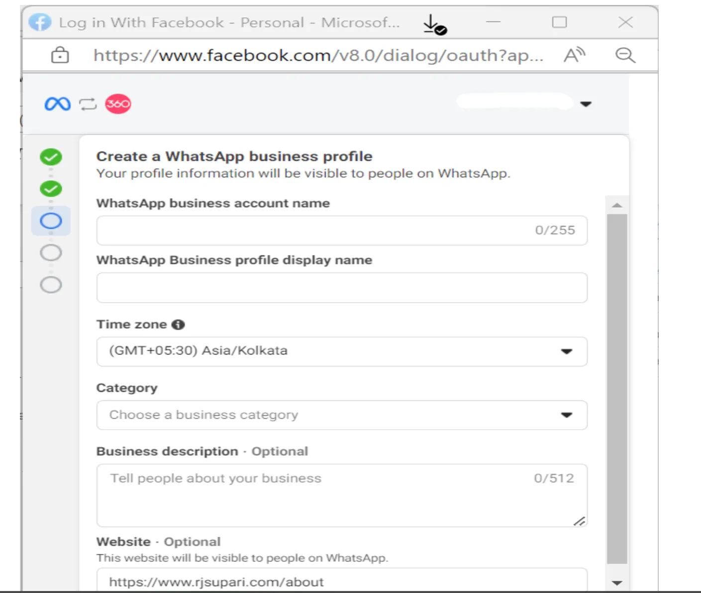Click the 'Create a WhatsApp business profile' heading
Screen dimensions: 701x593
pos(234,156)
